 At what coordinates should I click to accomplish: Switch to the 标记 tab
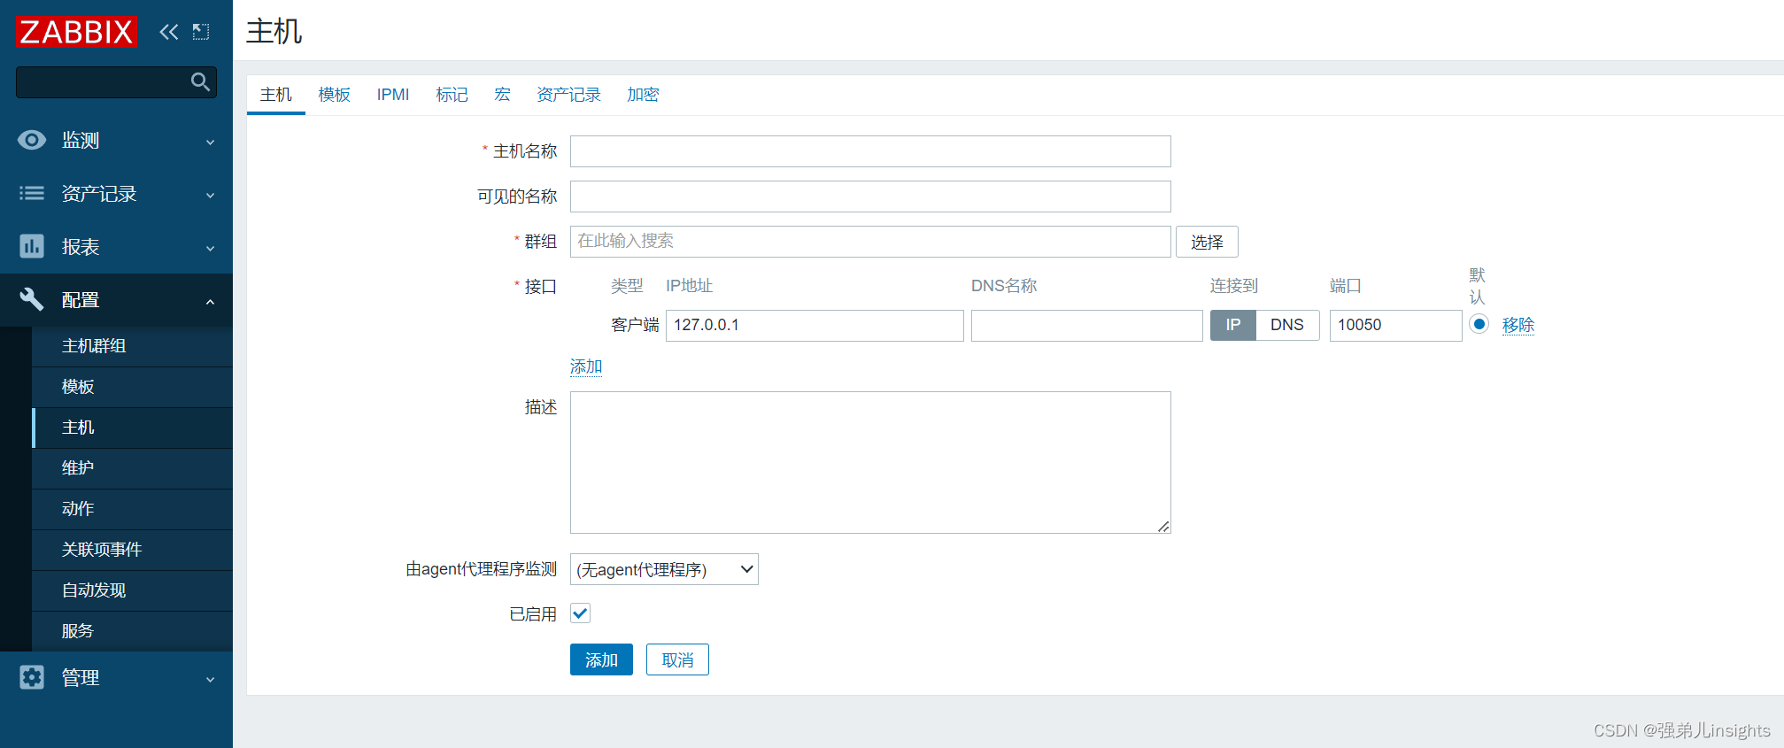point(452,95)
